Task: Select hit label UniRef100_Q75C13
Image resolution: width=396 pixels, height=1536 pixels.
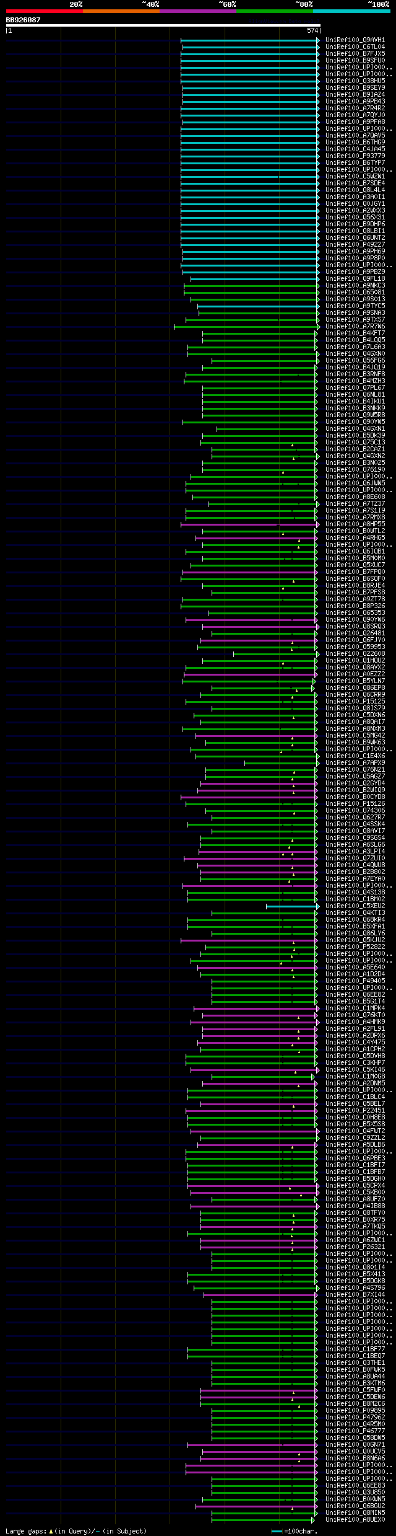Action: (x=355, y=442)
